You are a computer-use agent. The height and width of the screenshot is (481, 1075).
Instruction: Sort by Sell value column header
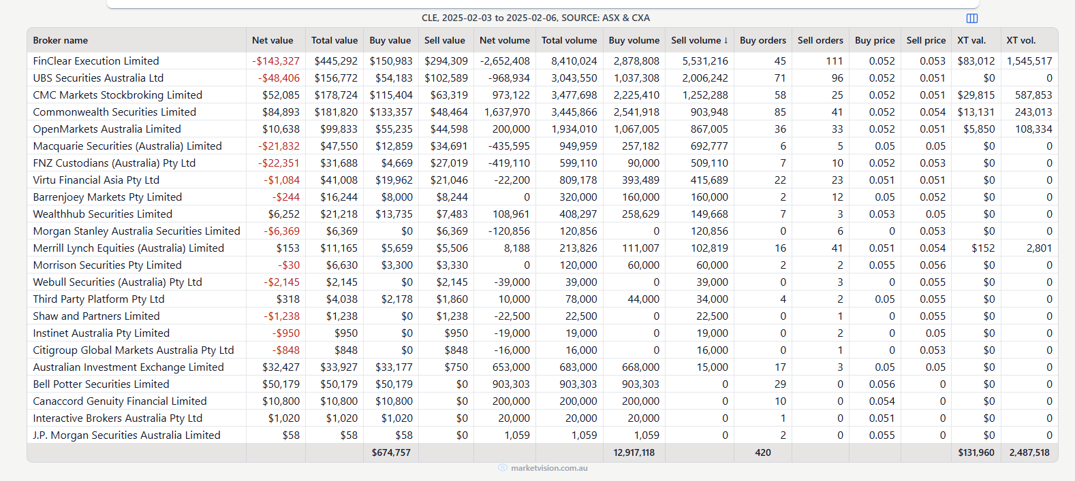(445, 40)
